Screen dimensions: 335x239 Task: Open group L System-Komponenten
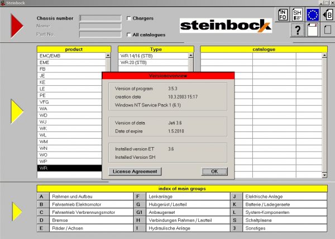tap(279, 212)
